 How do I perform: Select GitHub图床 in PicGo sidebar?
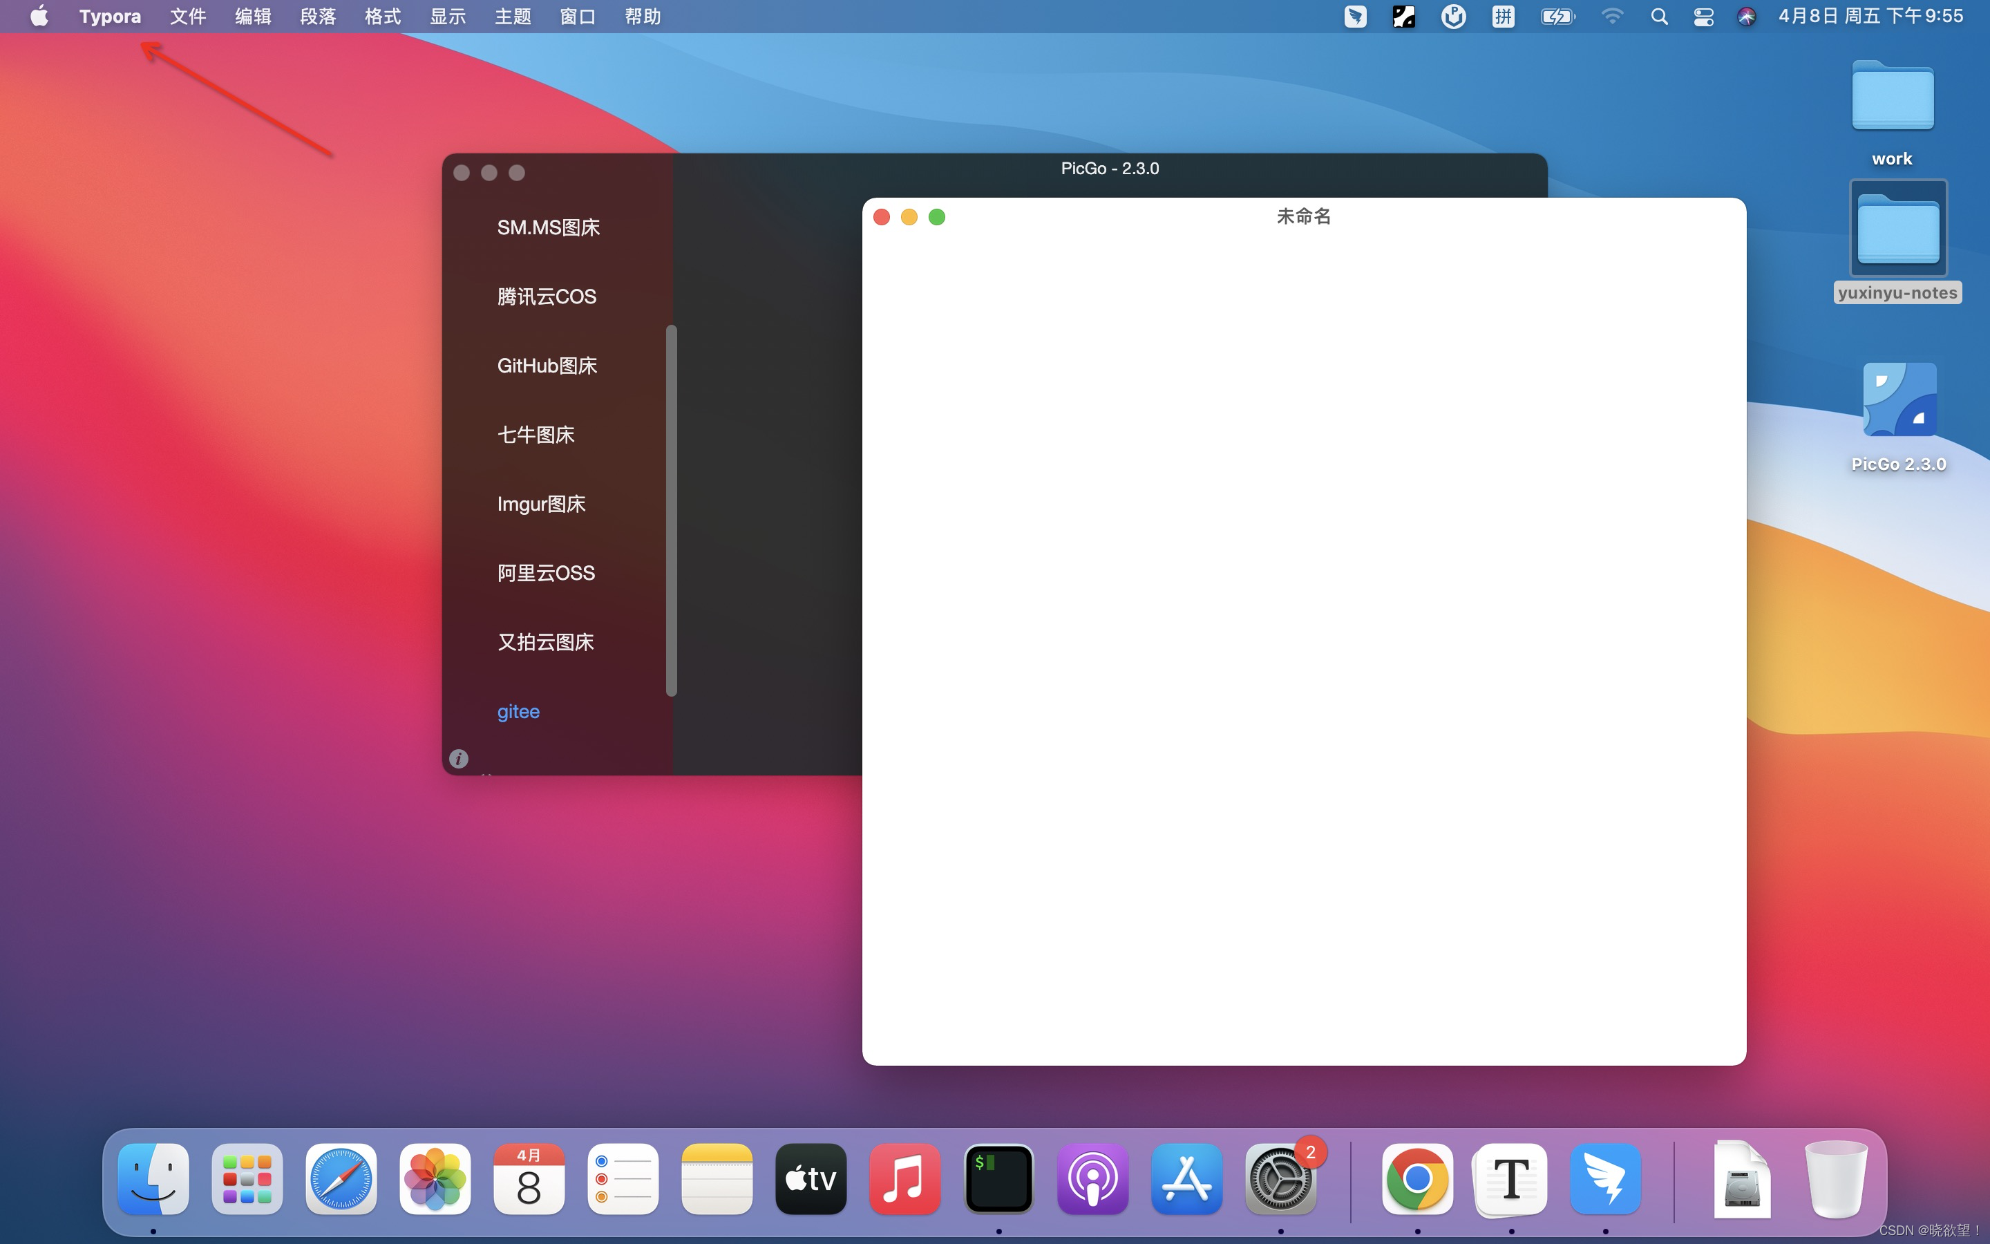(547, 366)
